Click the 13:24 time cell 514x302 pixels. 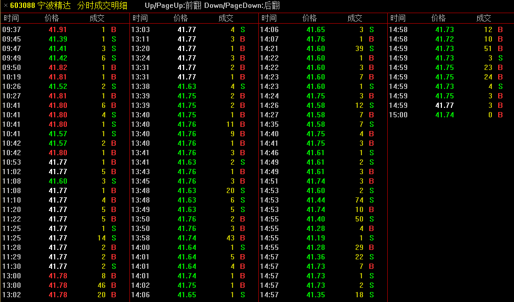(x=140, y=58)
